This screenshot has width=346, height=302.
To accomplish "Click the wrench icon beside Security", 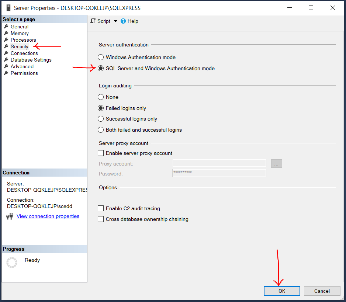I will 6,46.
